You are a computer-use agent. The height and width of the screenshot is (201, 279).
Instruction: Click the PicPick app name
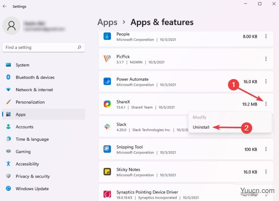[x=123, y=56]
